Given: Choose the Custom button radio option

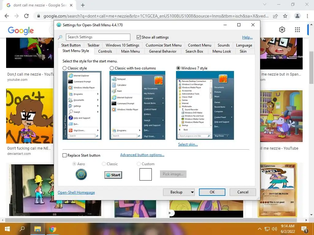Looking at the screenshot, I should pos(139,164).
